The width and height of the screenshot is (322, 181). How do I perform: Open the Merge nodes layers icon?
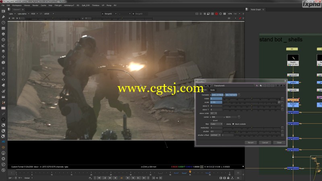[3, 51]
